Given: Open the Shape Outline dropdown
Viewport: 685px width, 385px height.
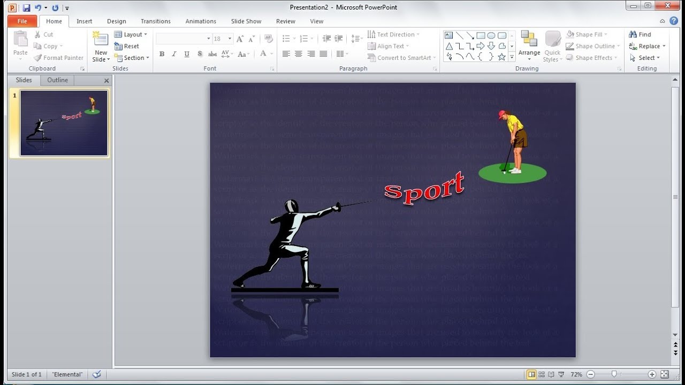Looking at the screenshot, I should (x=593, y=46).
